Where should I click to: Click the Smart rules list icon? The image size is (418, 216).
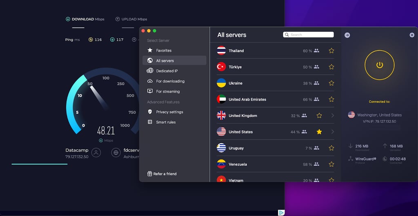150,122
